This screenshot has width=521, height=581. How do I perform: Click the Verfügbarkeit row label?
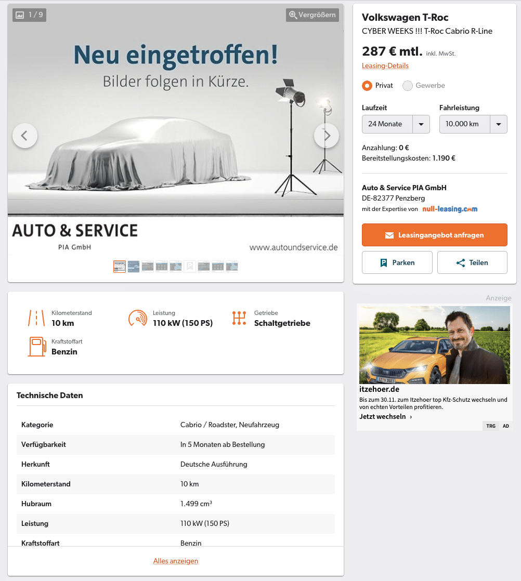pyautogui.click(x=43, y=445)
